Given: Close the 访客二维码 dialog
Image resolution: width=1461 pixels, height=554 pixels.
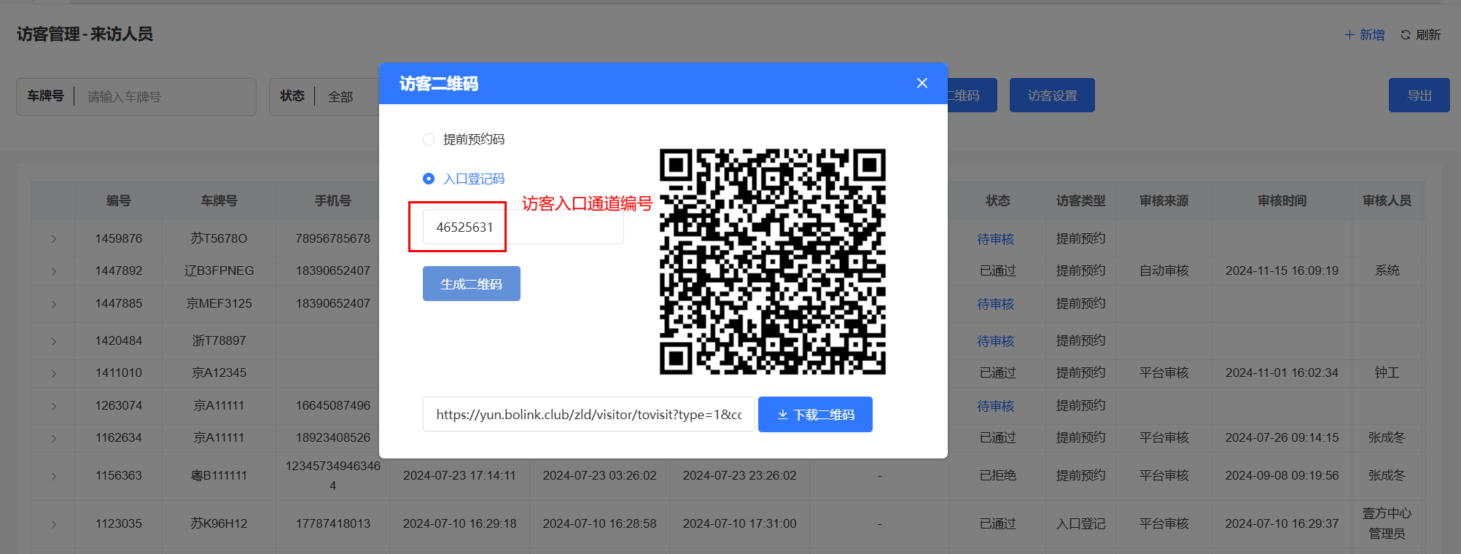Looking at the screenshot, I should click(922, 83).
